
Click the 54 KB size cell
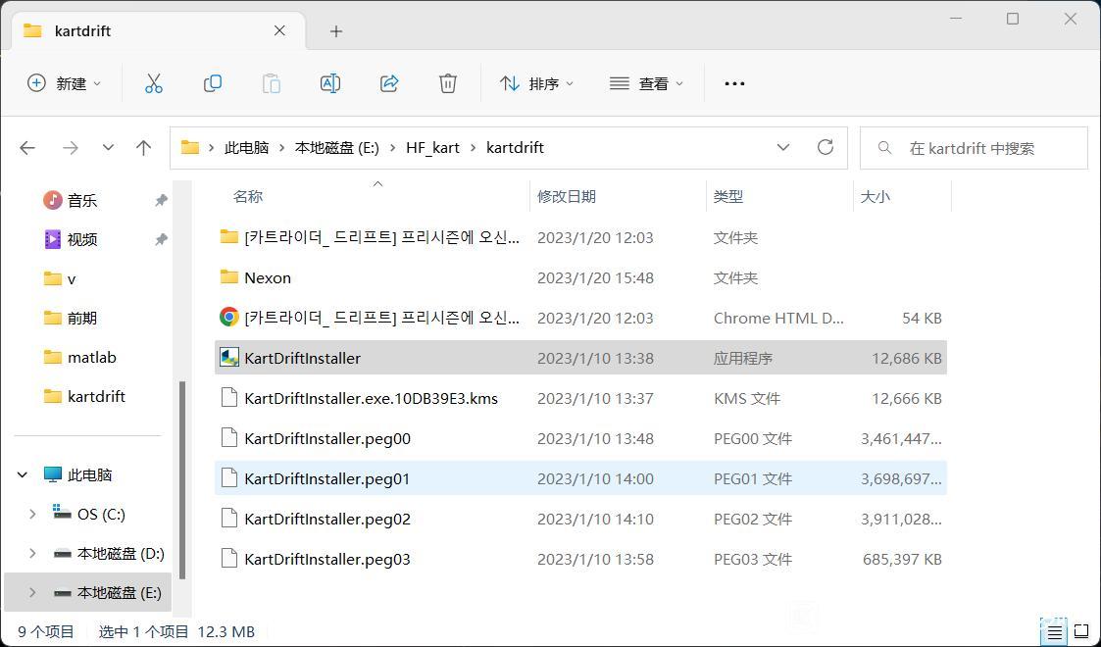click(922, 318)
